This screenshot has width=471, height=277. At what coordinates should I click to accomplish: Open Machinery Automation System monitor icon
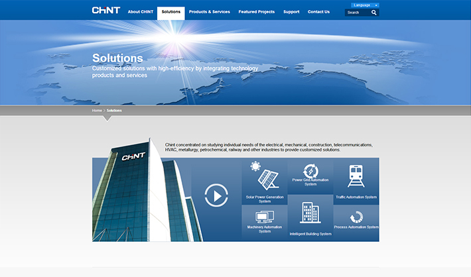tap(264, 217)
